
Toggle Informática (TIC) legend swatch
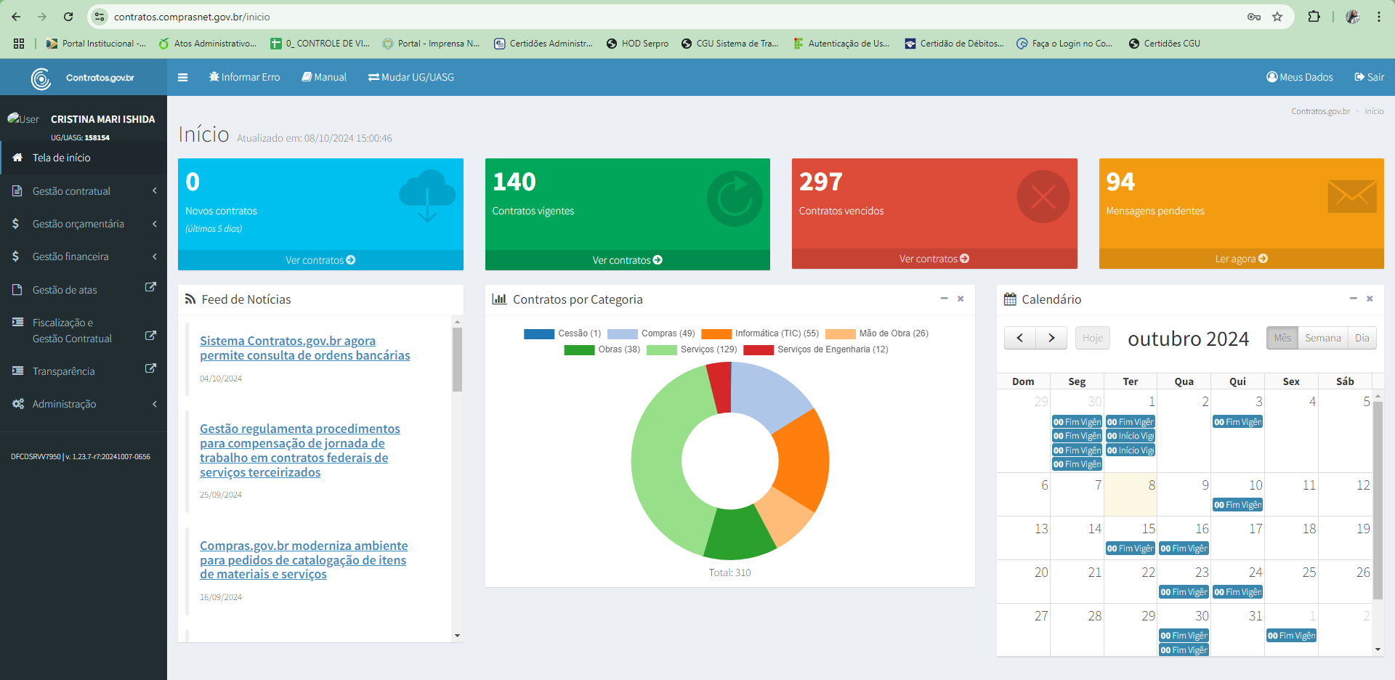coord(716,333)
